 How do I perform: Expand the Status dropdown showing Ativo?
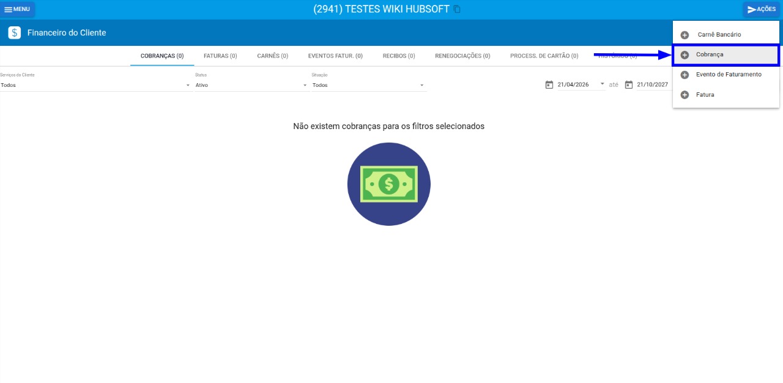point(251,85)
